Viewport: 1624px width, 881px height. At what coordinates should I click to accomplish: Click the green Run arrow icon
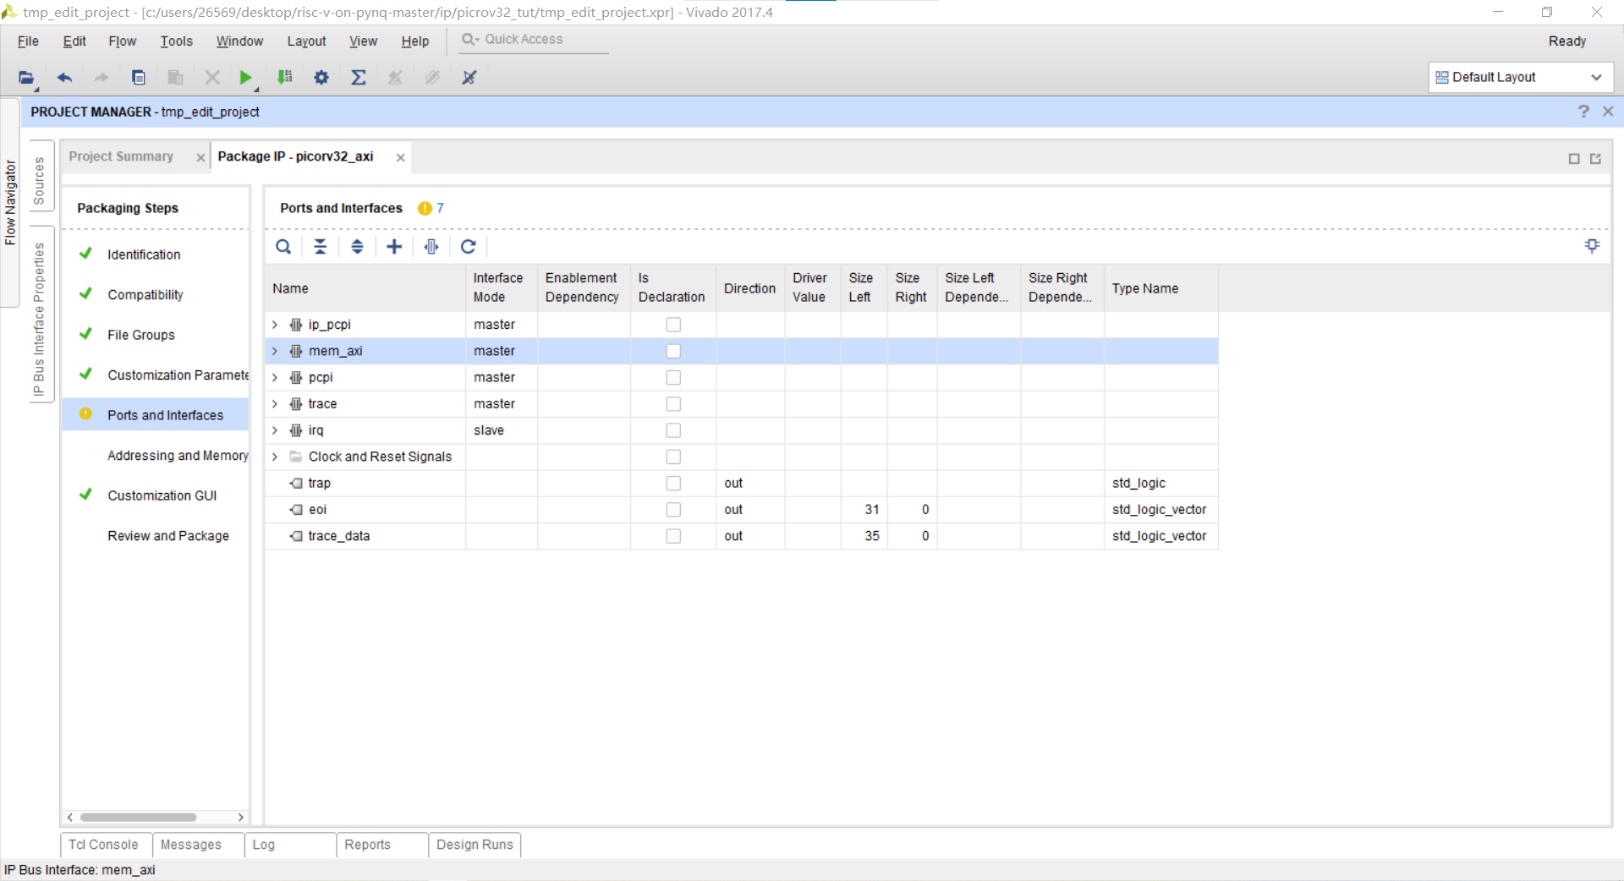pos(245,78)
